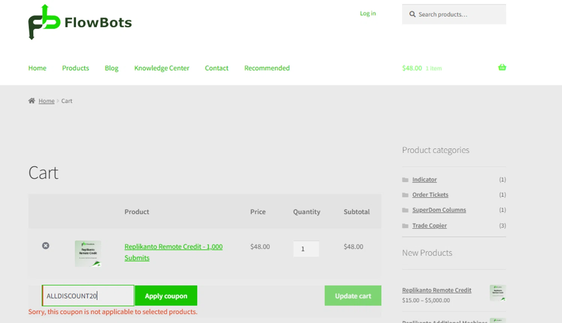Open the Recommended menu item
The image size is (562, 323).
[267, 68]
